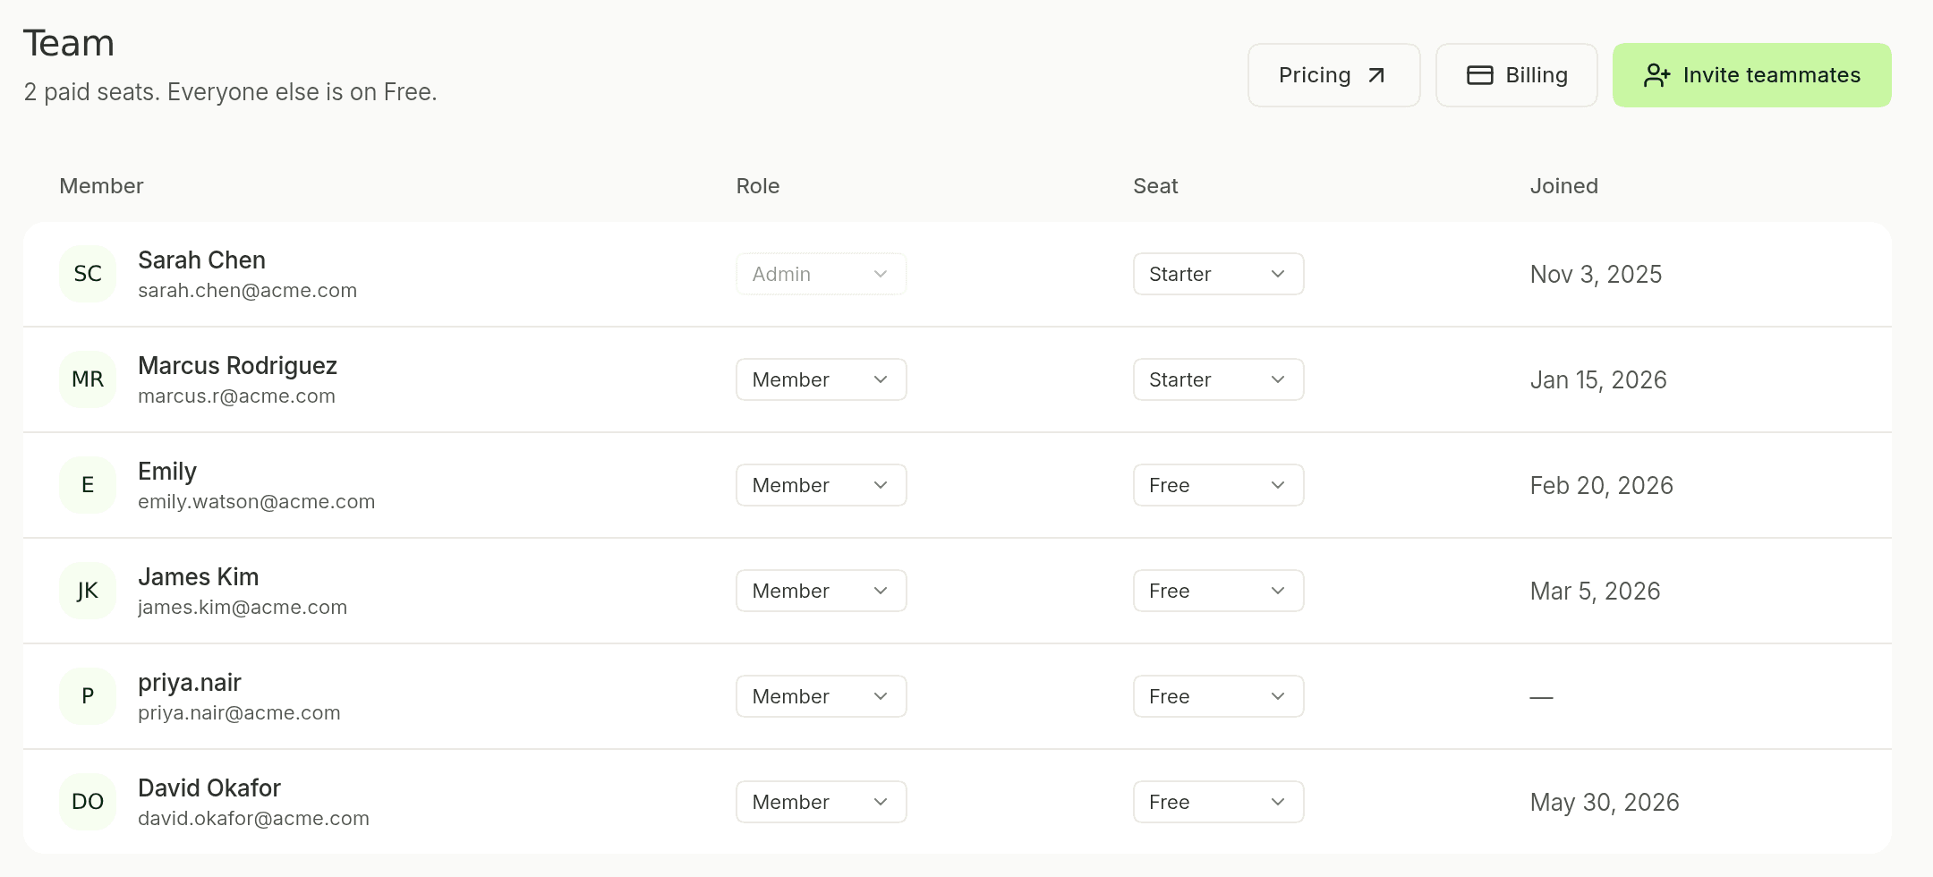Click Marcus Rodriguez's MR avatar
The image size is (1933, 877).
pyautogui.click(x=88, y=379)
